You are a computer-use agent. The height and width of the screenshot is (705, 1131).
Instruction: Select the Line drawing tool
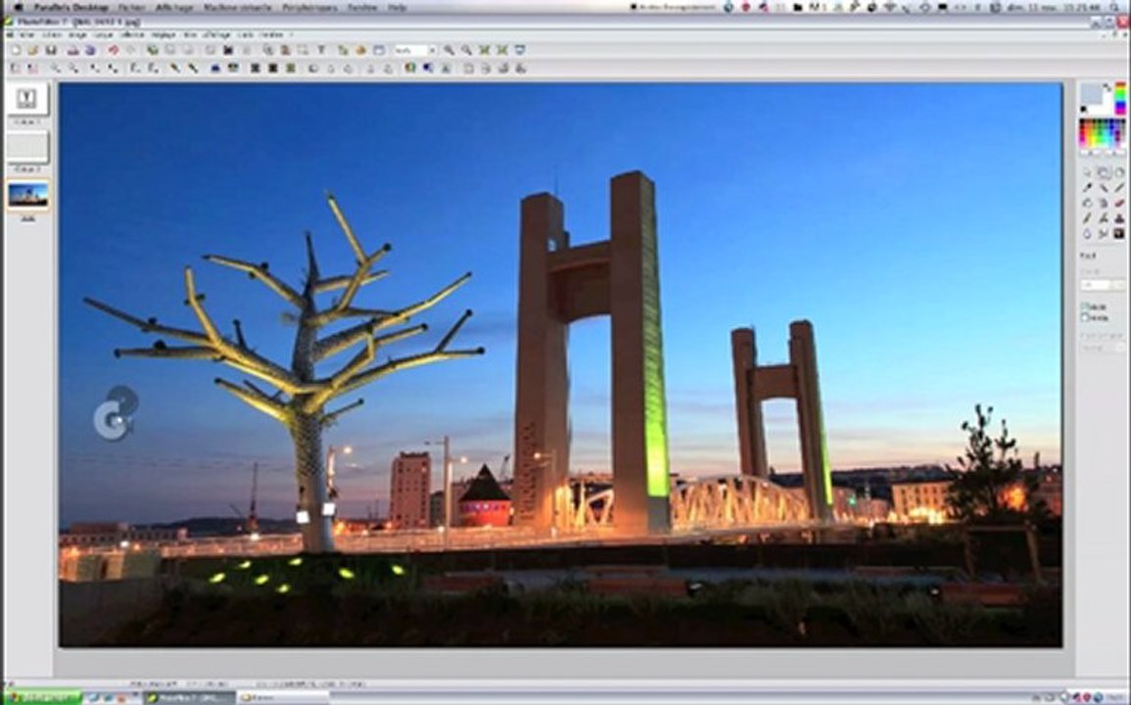[1118, 188]
